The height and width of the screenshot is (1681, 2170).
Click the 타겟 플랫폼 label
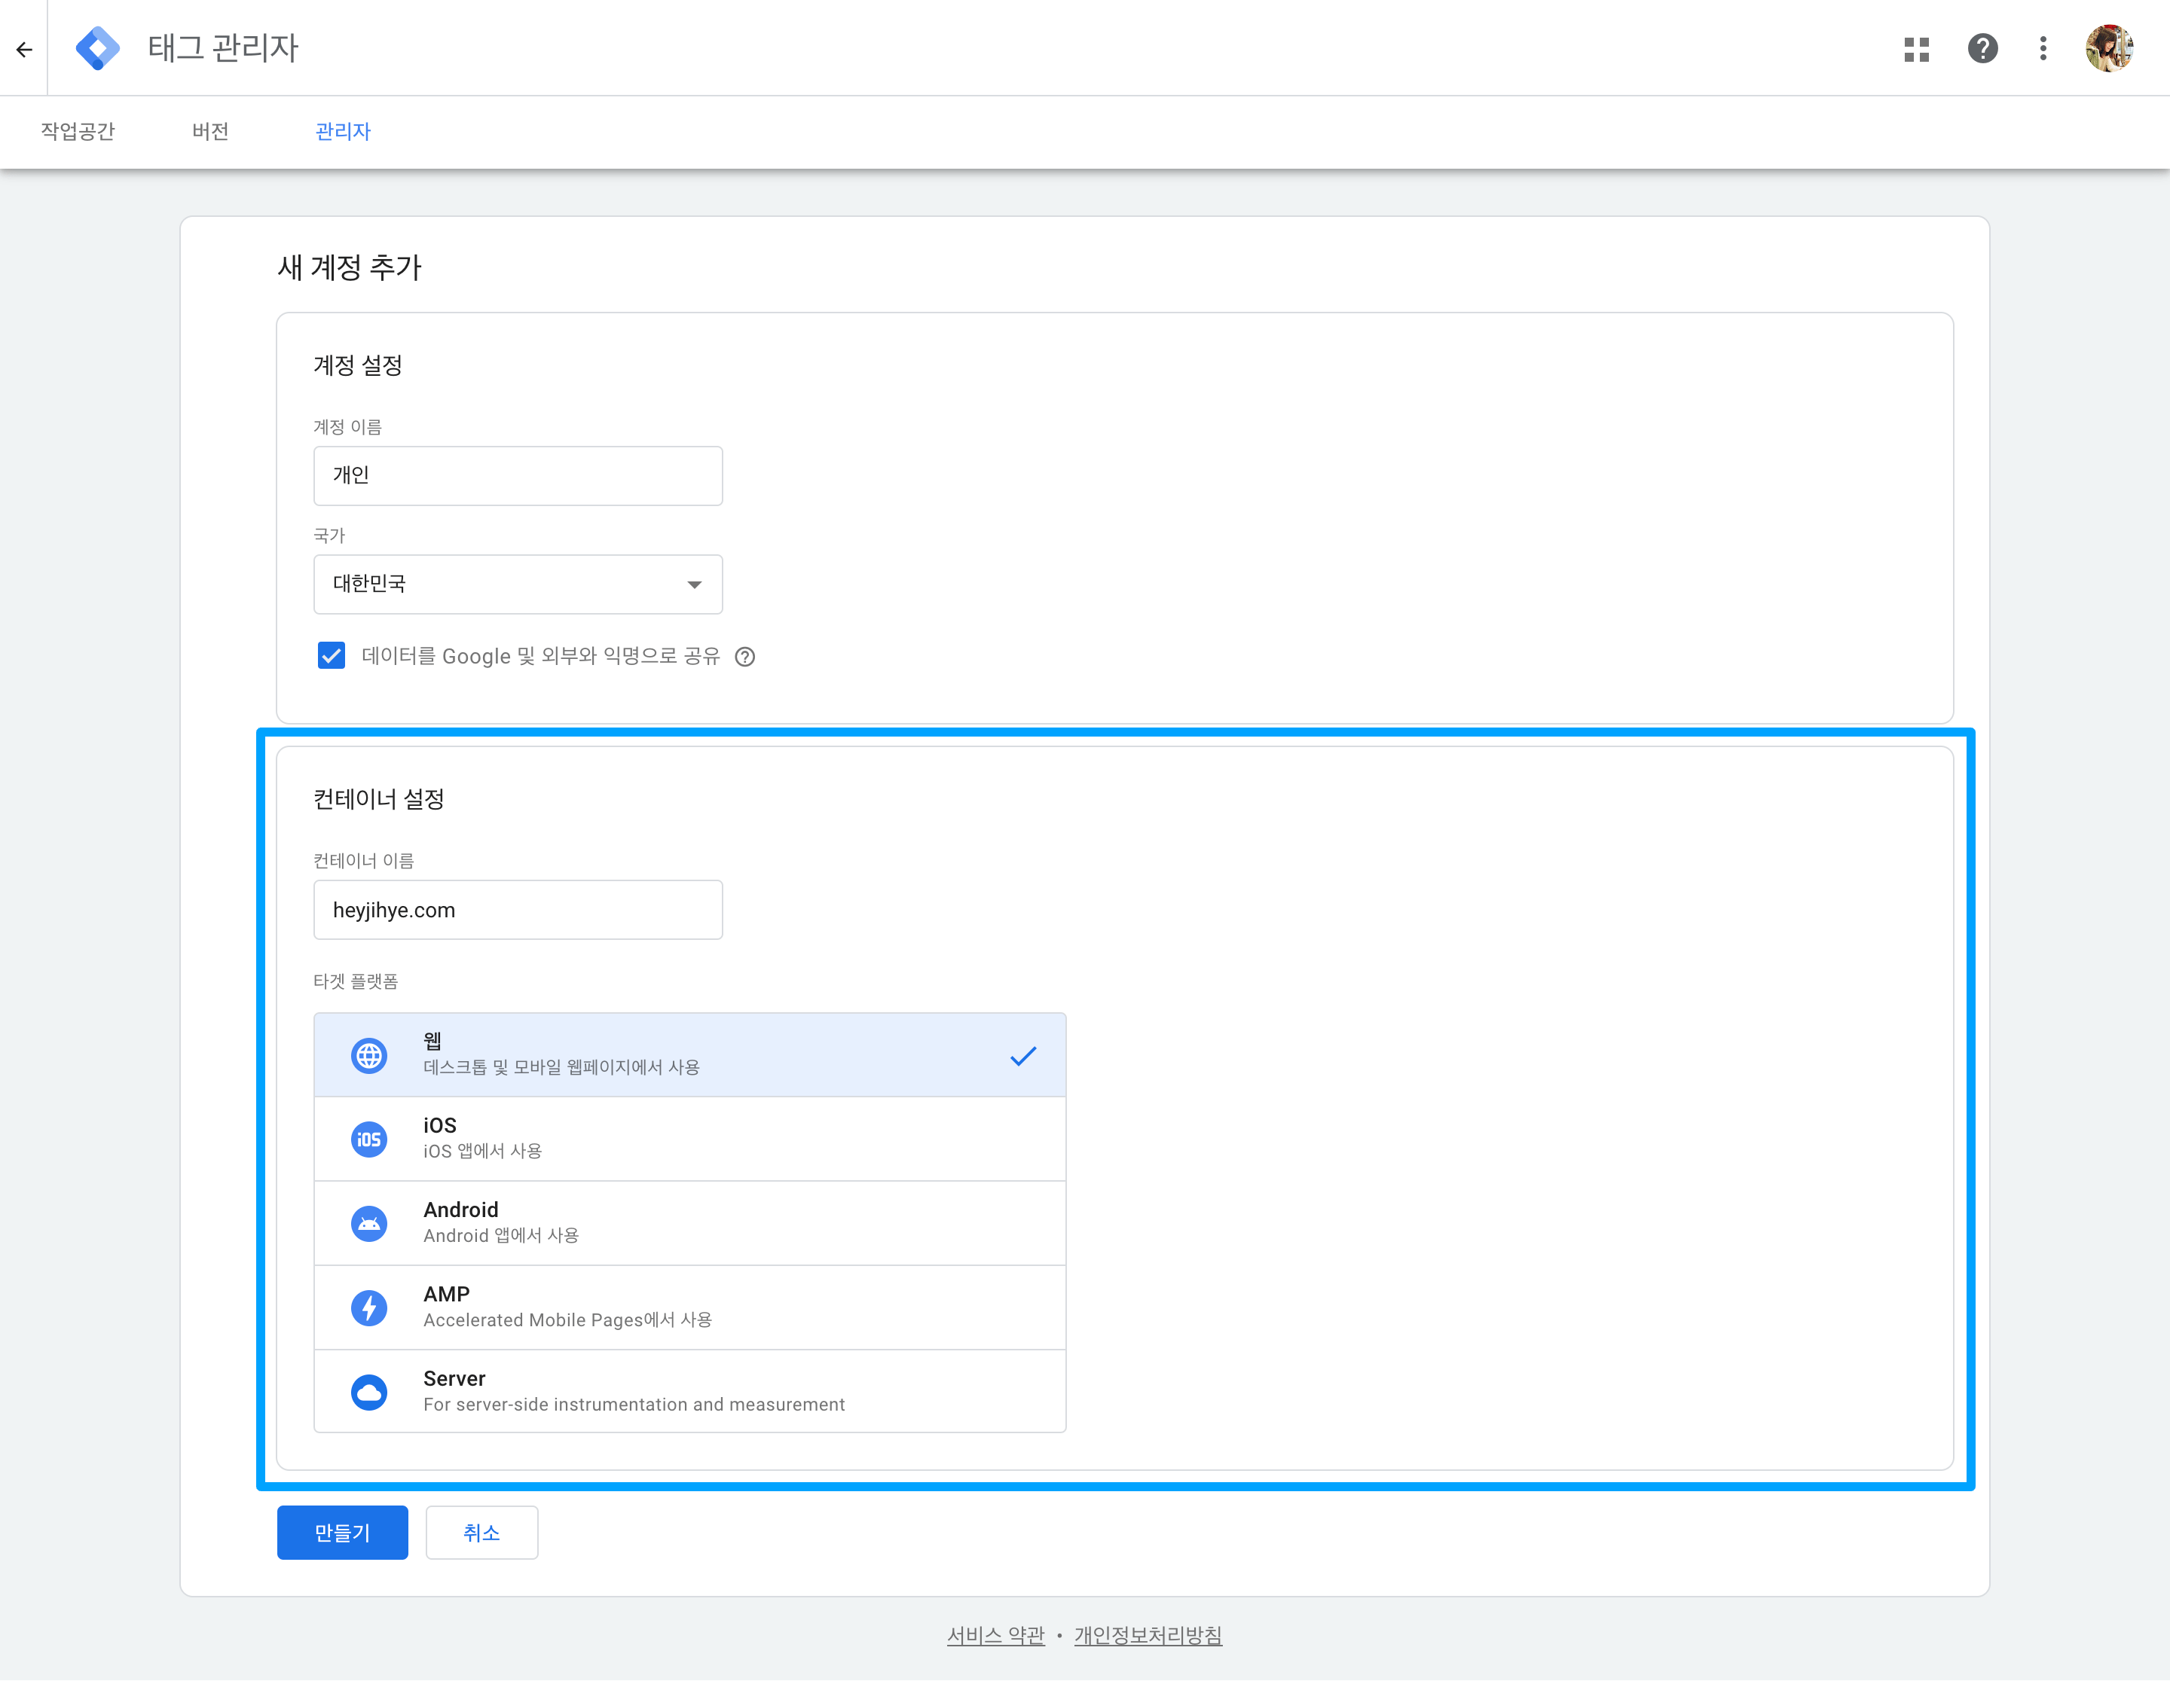355,981
